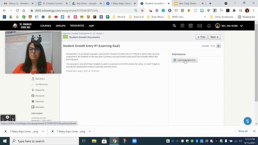The image size is (258, 145).
Task: Open the Team 8-4 bookmarks folder
Action: coord(136,17)
